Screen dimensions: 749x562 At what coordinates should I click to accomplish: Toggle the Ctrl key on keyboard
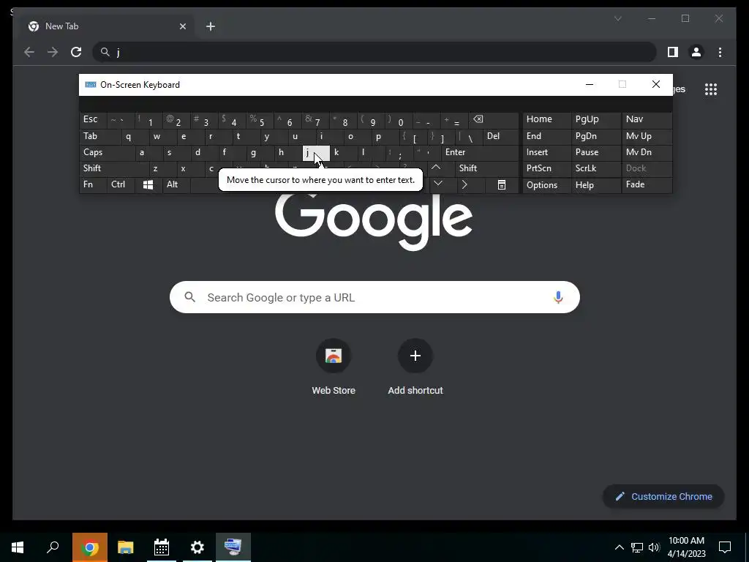coord(121,185)
